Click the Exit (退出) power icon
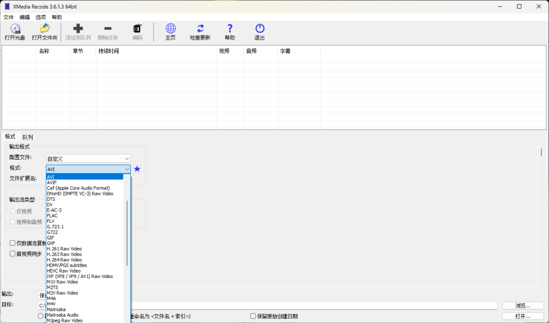The image size is (549, 323). coord(259,29)
